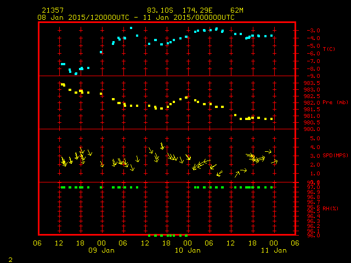Click the 3.0 wind speed tick label

(315, 156)
